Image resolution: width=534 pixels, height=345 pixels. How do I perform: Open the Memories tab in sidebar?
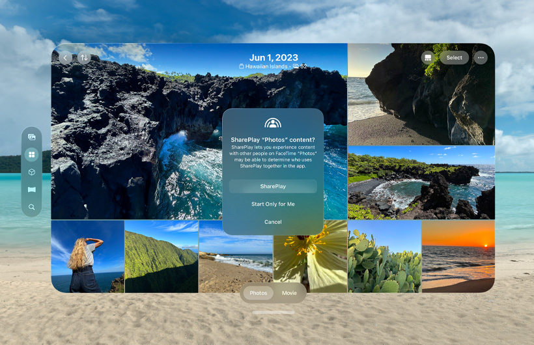tap(31, 137)
